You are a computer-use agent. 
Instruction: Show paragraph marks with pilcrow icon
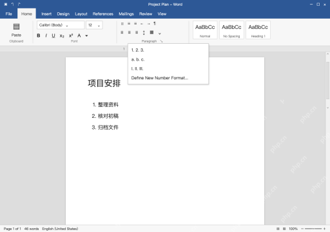tap(155, 23)
